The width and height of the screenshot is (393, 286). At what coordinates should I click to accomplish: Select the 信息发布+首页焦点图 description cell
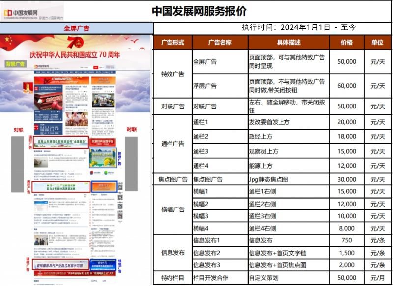[289, 265]
